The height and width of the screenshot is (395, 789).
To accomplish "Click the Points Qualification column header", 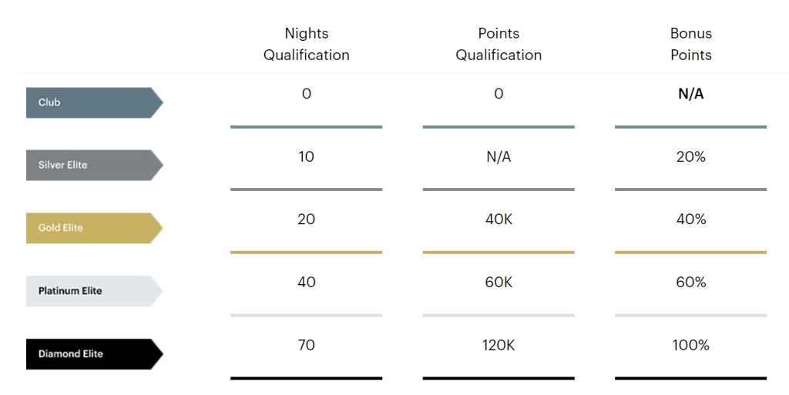I will tap(499, 44).
